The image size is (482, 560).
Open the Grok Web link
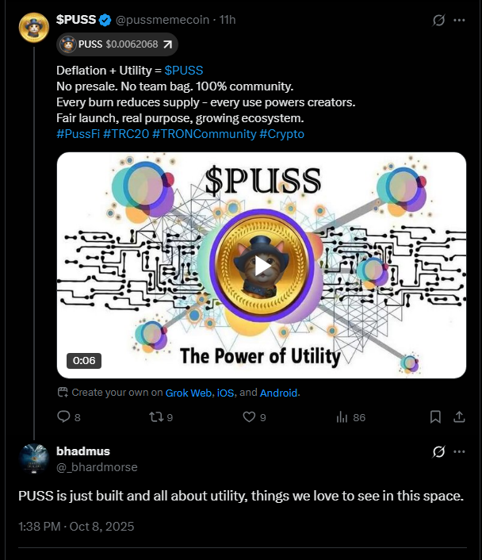(189, 393)
